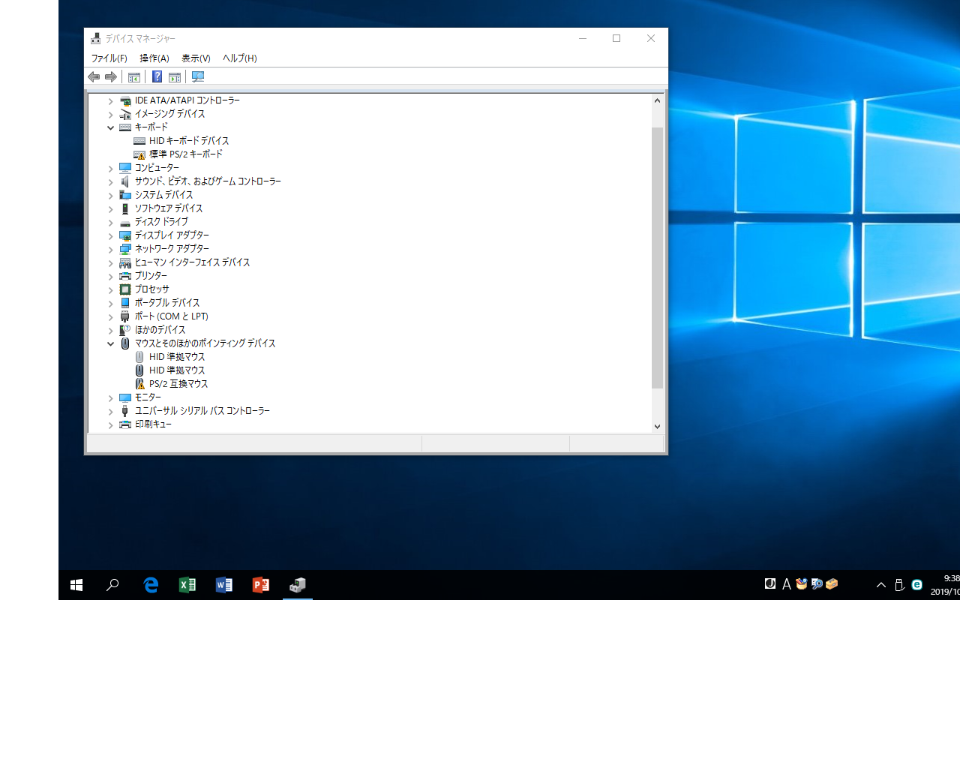
Task: Open Excel from the taskbar
Action: [x=187, y=585]
